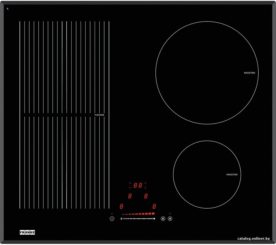
Task: Click the small K mark in the glass corner
Action: point(8,9)
